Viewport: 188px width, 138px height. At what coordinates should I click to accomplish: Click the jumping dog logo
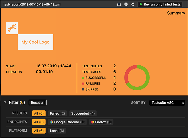[x=12, y=28]
